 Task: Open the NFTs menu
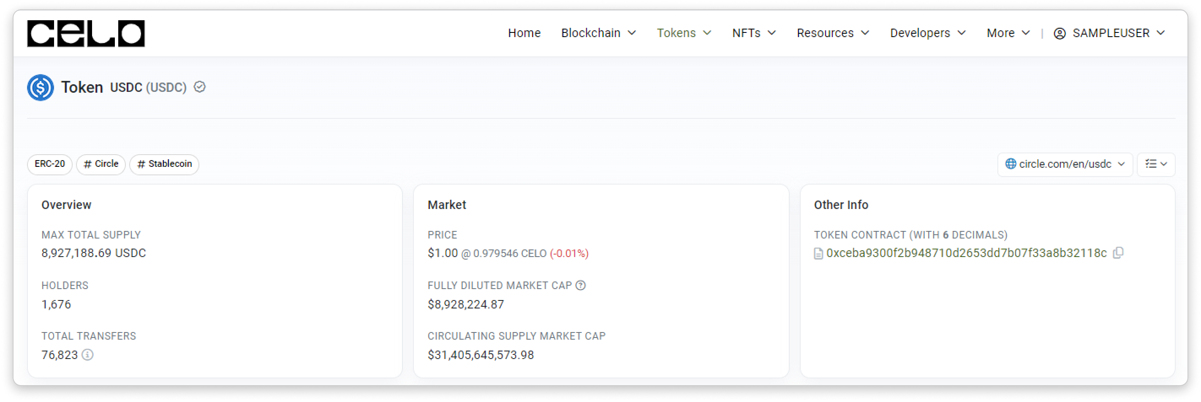click(x=753, y=34)
